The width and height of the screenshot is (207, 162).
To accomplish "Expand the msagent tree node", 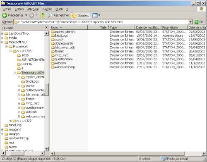I will coord(2,129).
